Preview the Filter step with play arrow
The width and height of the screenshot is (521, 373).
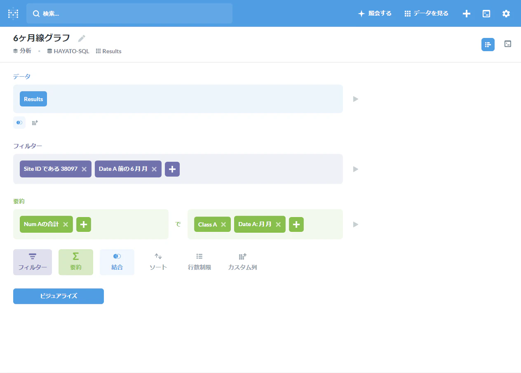(356, 169)
